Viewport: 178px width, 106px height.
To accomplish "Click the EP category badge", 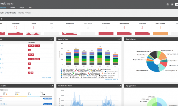I will coord(29,64).
